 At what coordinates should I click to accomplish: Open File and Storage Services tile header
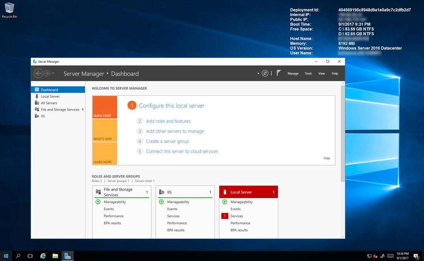pos(122,192)
